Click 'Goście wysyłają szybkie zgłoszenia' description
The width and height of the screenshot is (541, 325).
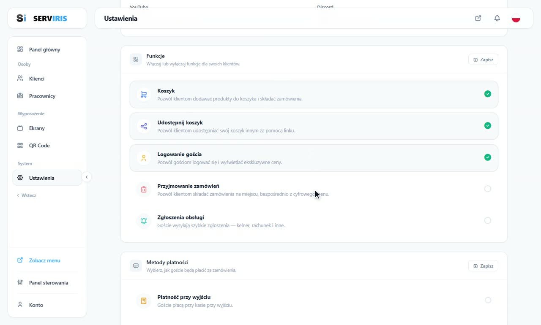[x=221, y=225]
